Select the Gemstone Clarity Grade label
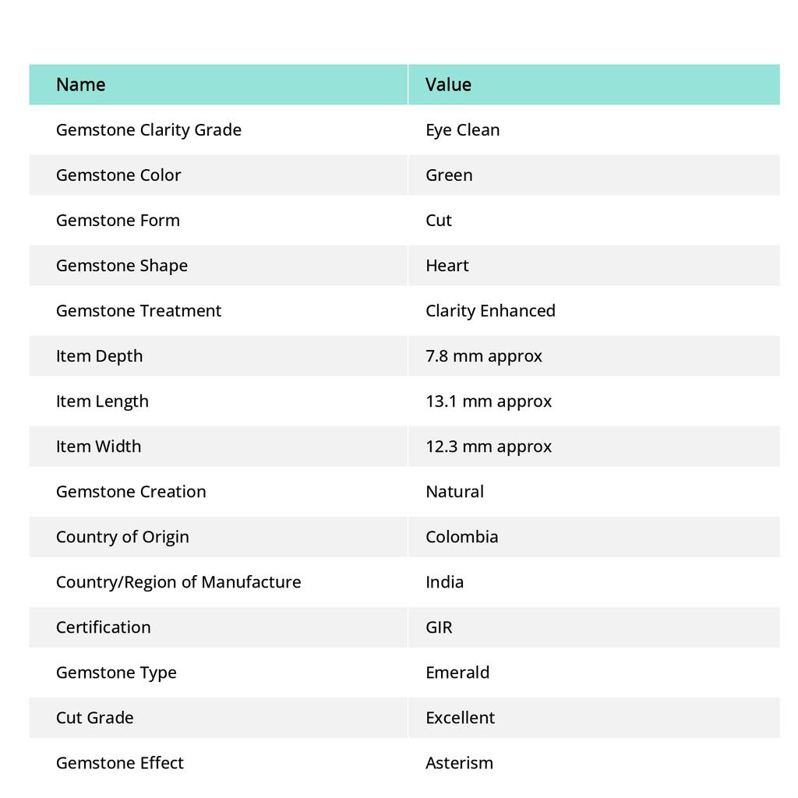The width and height of the screenshot is (798, 798). point(149,129)
